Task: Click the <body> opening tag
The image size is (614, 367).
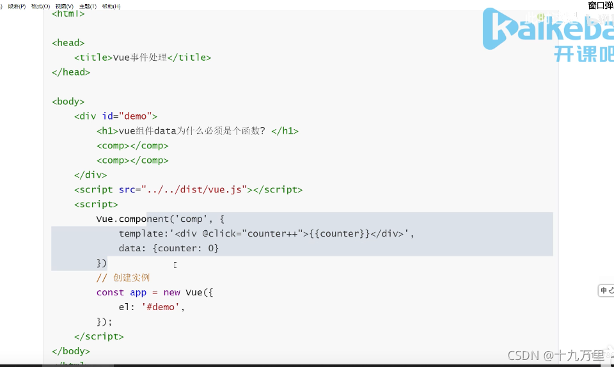Action: click(x=68, y=101)
